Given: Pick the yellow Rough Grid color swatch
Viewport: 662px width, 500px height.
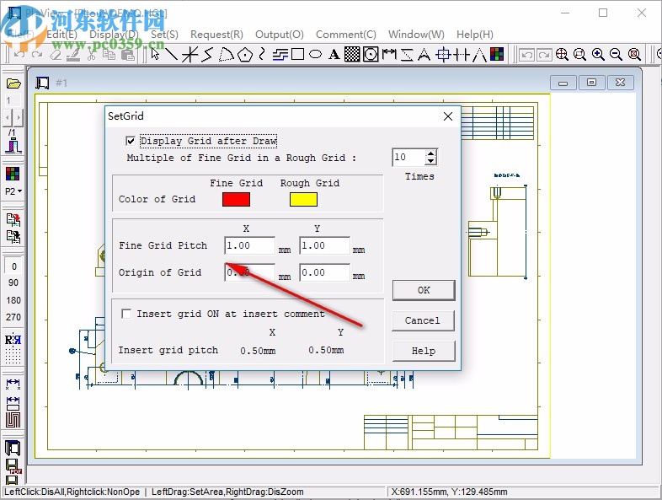Looking at the screenshot, I should coord(303,199).
